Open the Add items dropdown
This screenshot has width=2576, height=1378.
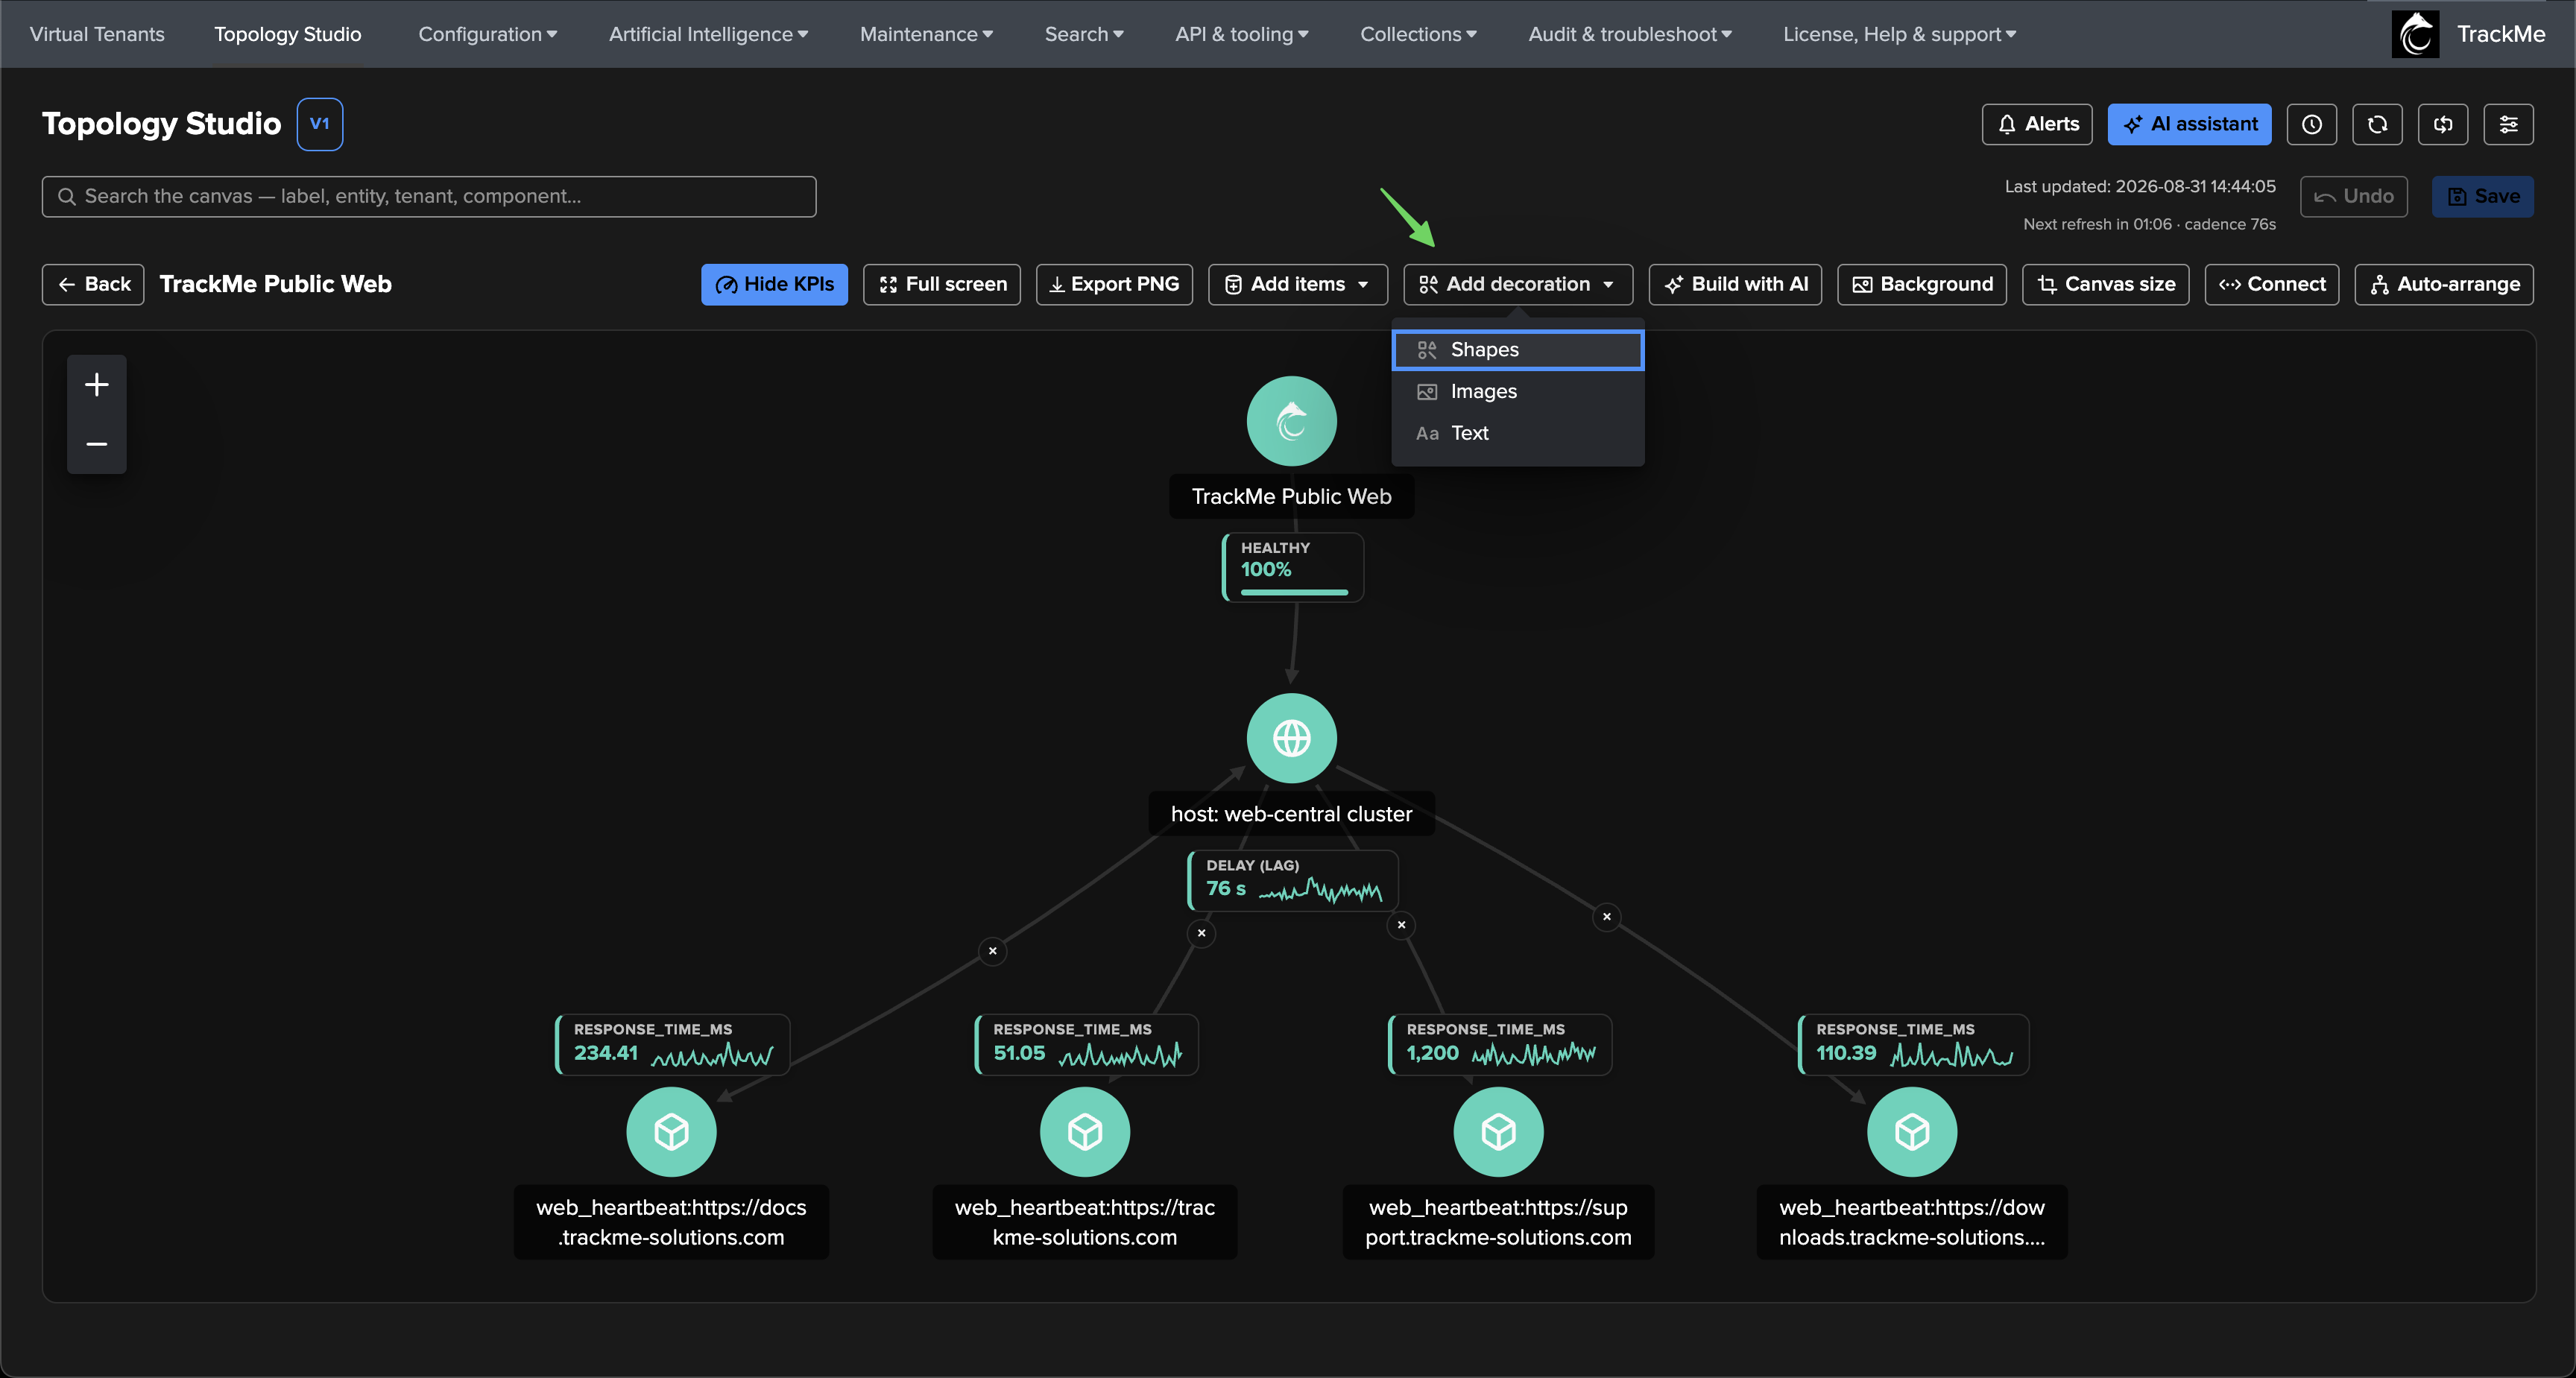coord(1297,284)
